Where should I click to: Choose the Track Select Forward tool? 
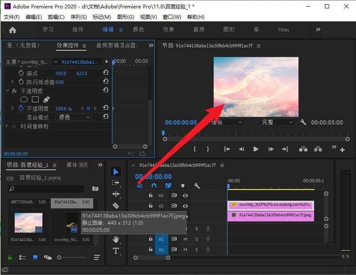pos(116,183)
